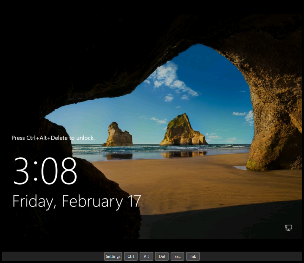Click the empty toolbar area right of Tab
Screen dimensions: 304x263
coord(251,256)
